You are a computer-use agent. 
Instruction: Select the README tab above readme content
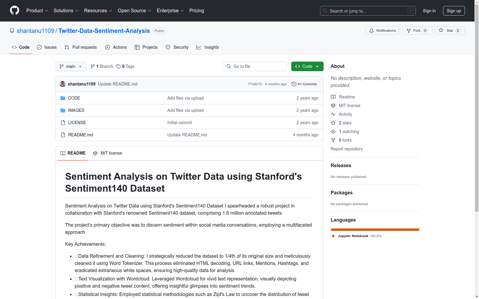pos(73,153)
